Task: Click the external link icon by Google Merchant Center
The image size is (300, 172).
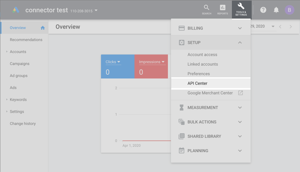Action: click(x=240, y=93)
